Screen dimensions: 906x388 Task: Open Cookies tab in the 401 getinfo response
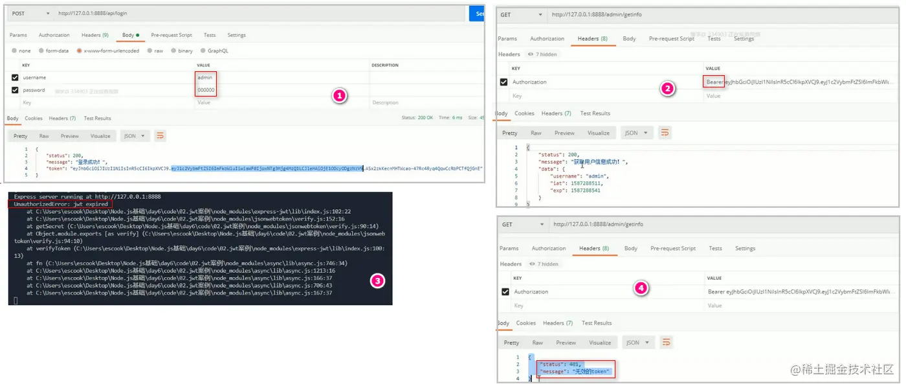tap(525, 323)
